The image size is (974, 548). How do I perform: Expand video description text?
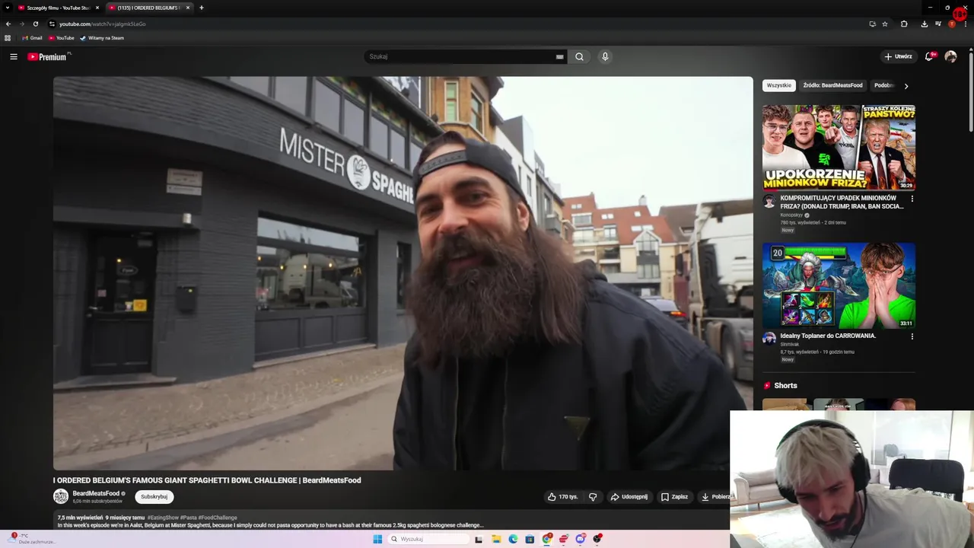[270, 525]
